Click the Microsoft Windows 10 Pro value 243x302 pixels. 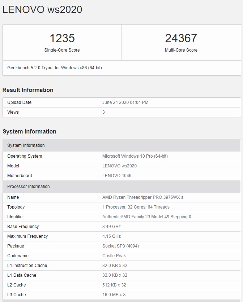tap(135, 156)
